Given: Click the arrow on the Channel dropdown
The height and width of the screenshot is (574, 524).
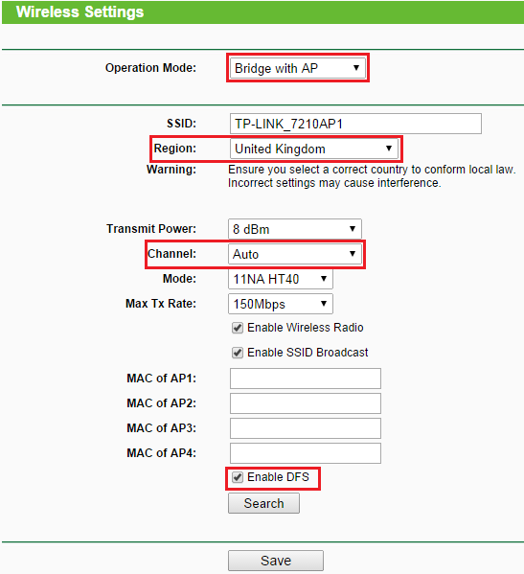Looking at the screenshot, I should tap(353, 254).
